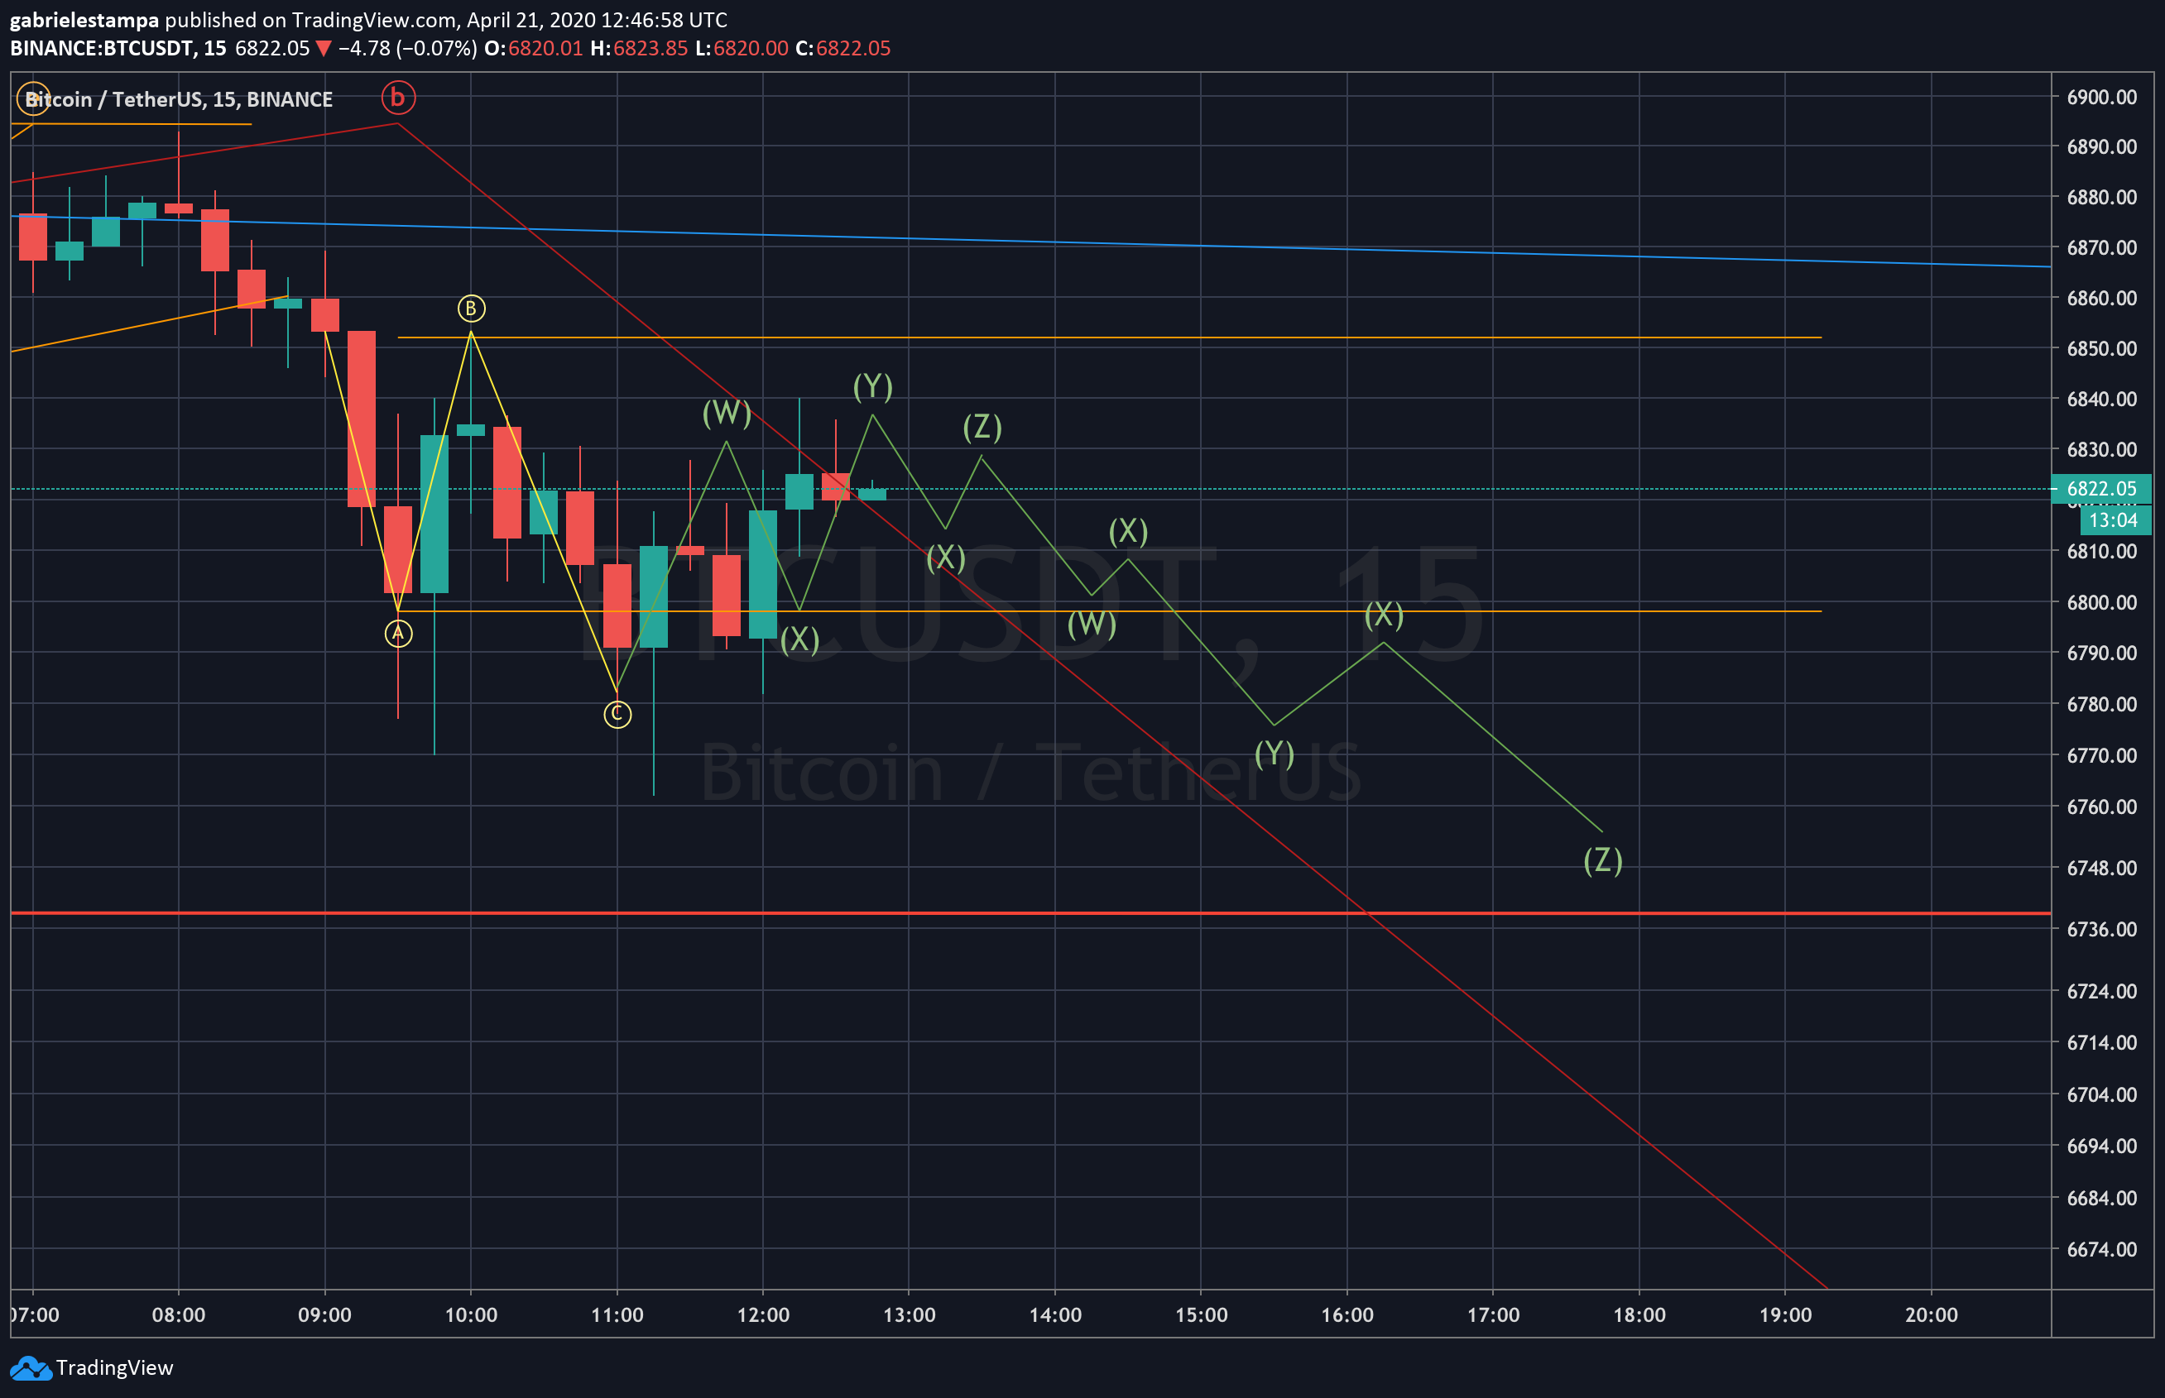Click the 6704.00 price axis label
This screenshot has width=2165, height=1398.
[2101, 1094]
